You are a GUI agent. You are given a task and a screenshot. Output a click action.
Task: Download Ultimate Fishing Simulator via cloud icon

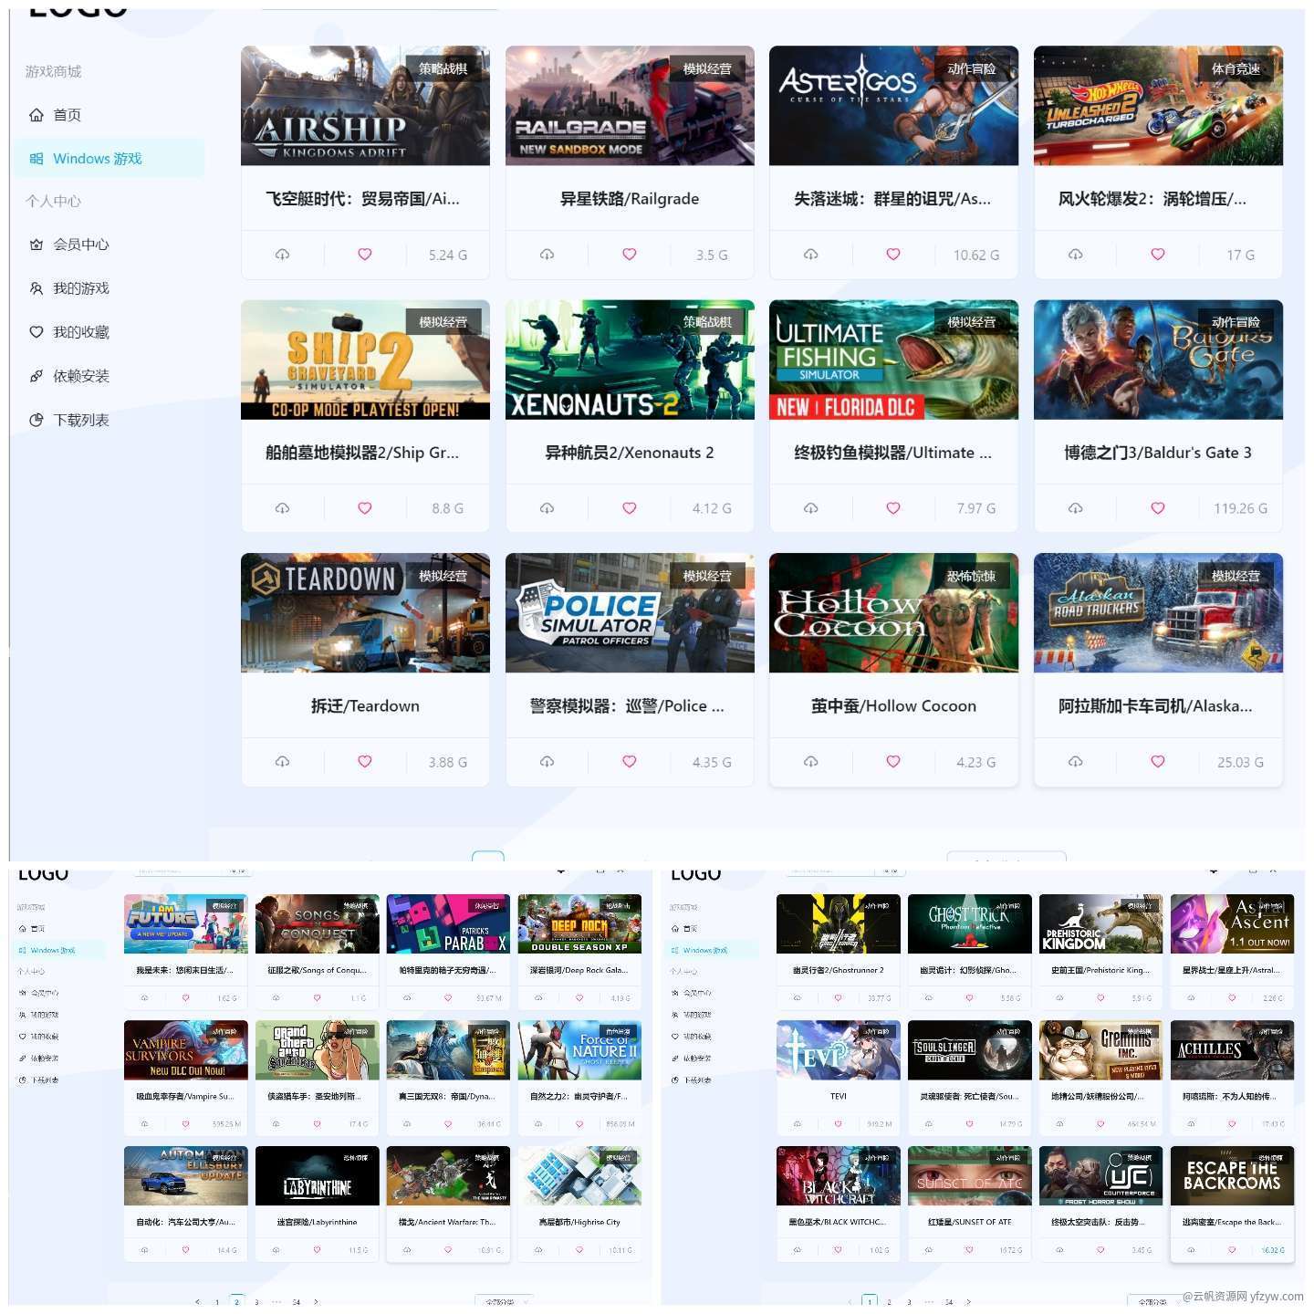(810, 508)
